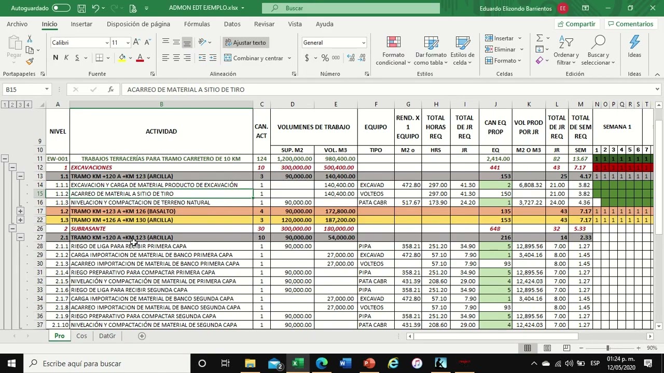Click the Increase indent icon

214,58
